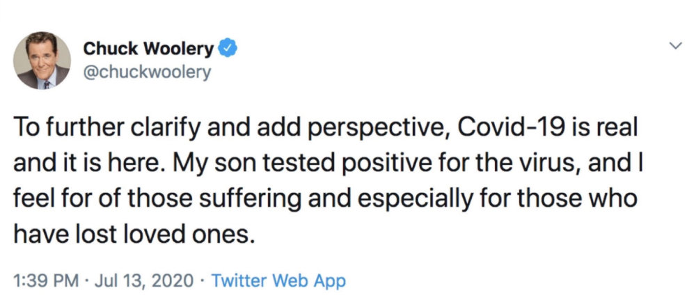Click the "Twitter Web App" source link
696x307 pixels.
click(x=278, y=281)
